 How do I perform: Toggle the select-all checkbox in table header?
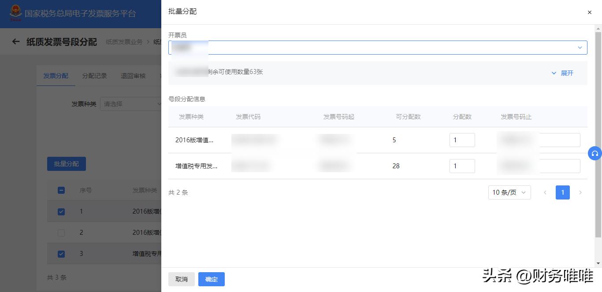click(x=61, y=190)
